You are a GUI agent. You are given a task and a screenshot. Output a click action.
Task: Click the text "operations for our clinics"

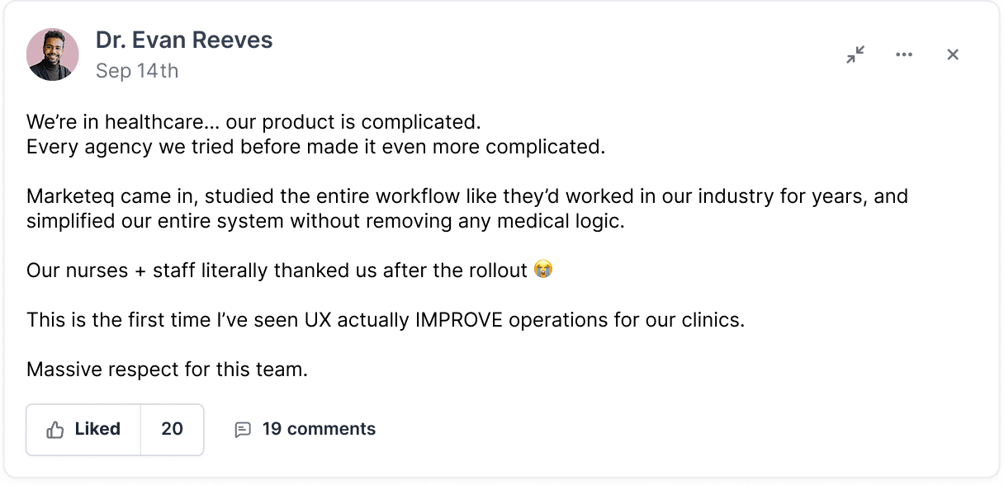click(x=627, y=319)
